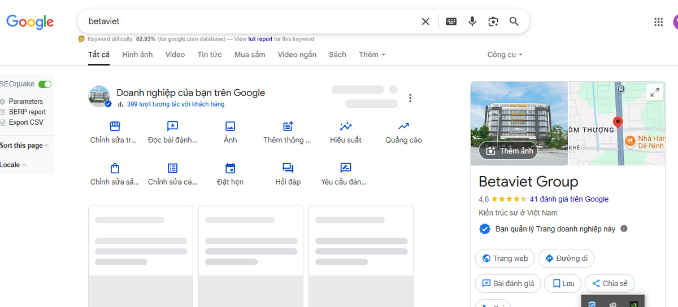Open 399 lượt tương tác với khách hàng

click(176, 104)
